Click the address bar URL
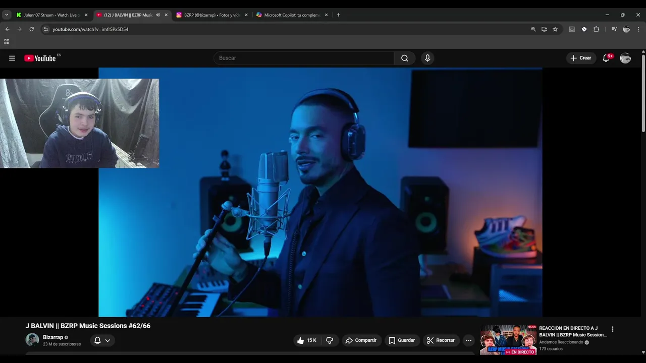646x363 pixels. [90, 29]
